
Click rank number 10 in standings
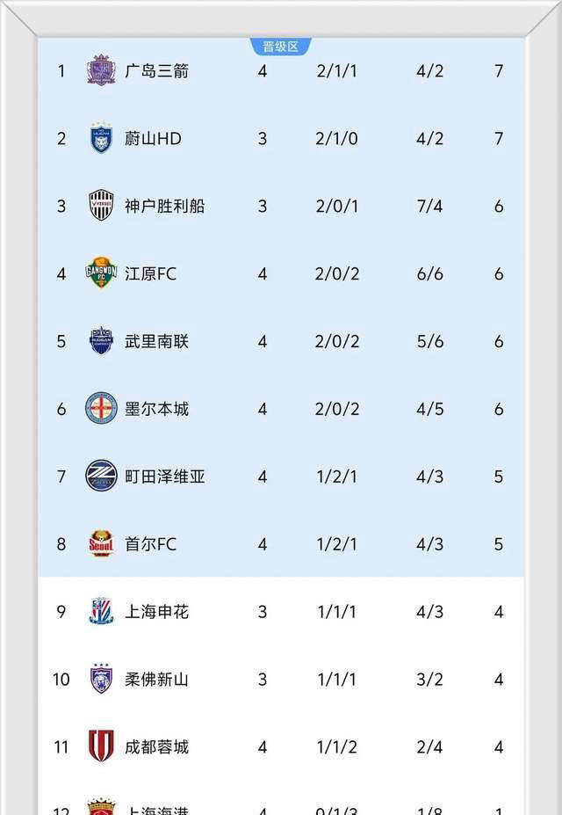tap(61, 680)
